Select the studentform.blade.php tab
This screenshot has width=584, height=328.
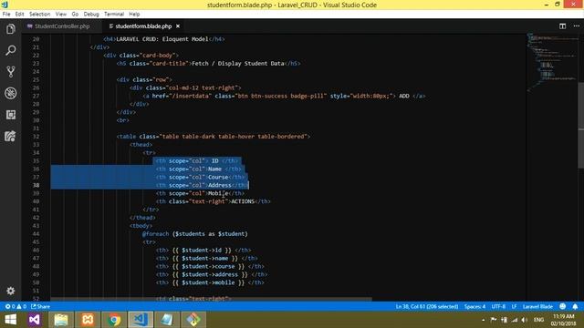pos(143,26)
